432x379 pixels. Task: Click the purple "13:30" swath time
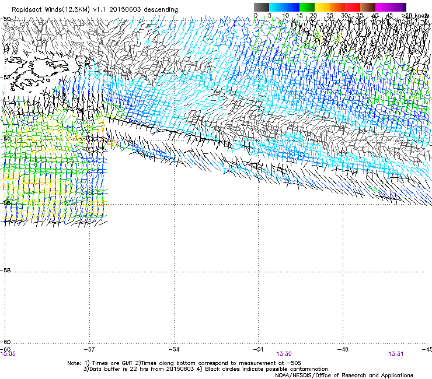[x=284, y=354]
